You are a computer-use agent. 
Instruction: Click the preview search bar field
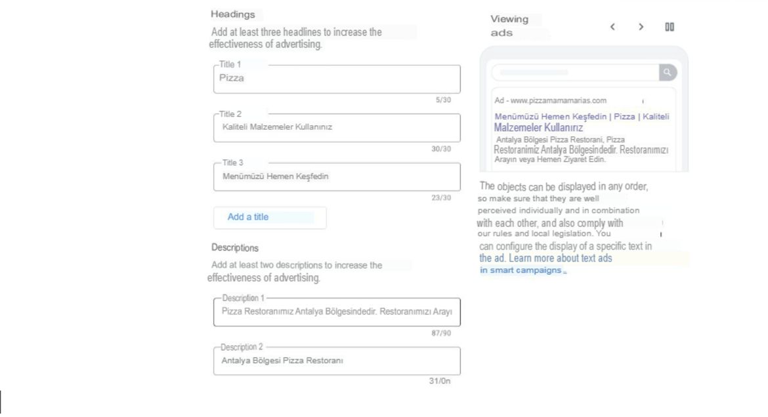(x=576, y=72)
